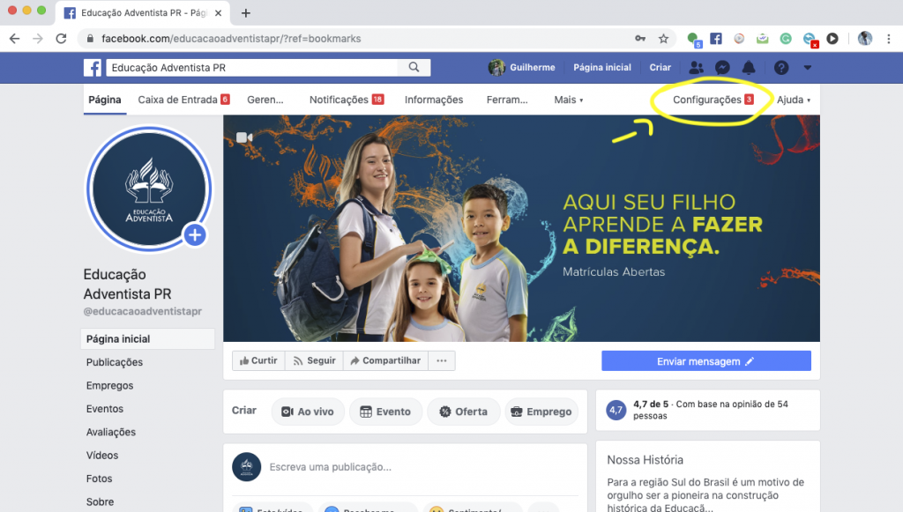Open Configurações page settings

click(x=713, y=100)
